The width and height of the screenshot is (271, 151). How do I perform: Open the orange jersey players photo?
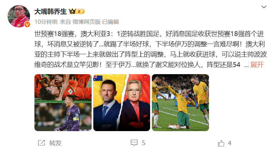pyautogui.click(x=63, y=103)
